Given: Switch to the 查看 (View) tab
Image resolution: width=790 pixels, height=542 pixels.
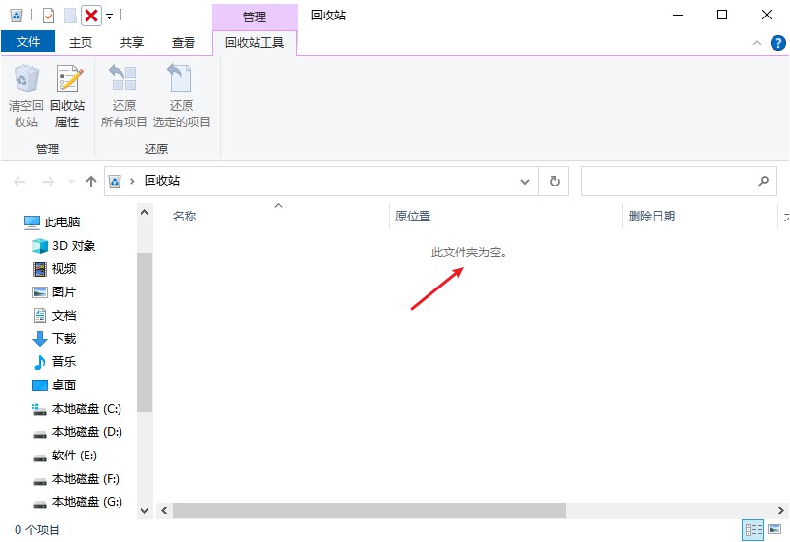Looking at the screenshot, I should (184, 43).
